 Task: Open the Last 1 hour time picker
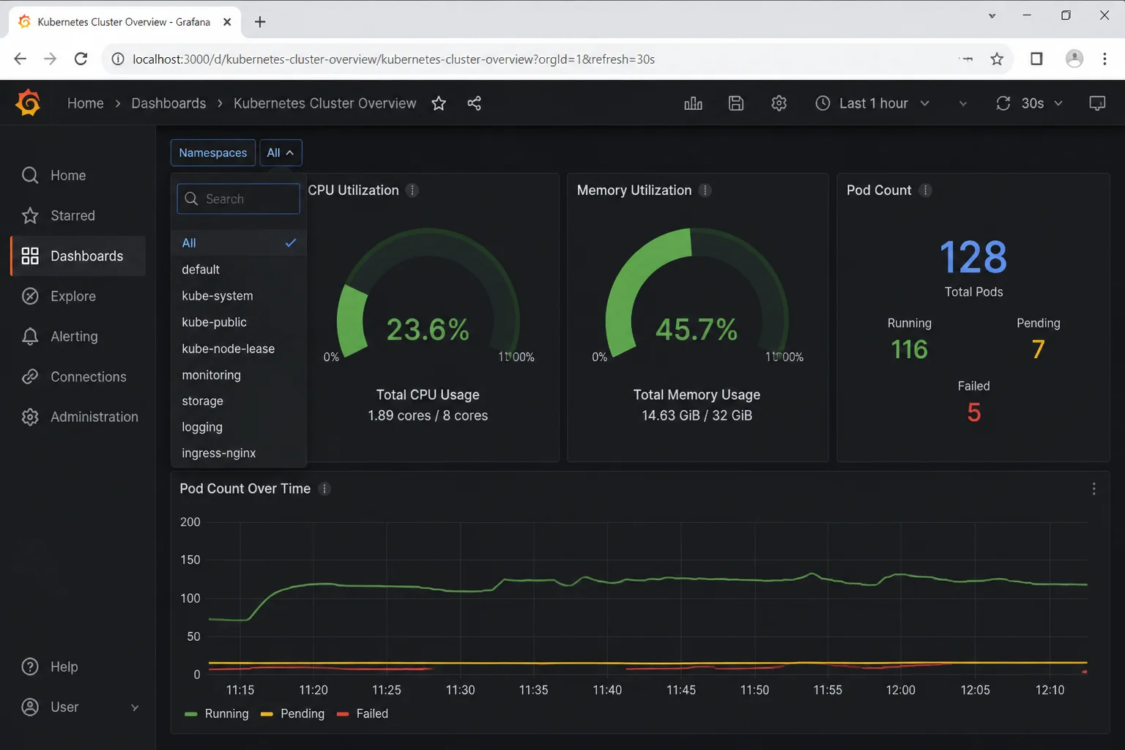872,103
